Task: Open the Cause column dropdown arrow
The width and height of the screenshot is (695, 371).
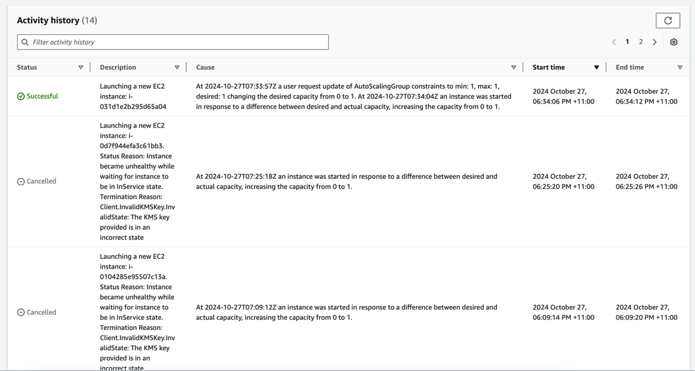Action: (x=514, y=67)
